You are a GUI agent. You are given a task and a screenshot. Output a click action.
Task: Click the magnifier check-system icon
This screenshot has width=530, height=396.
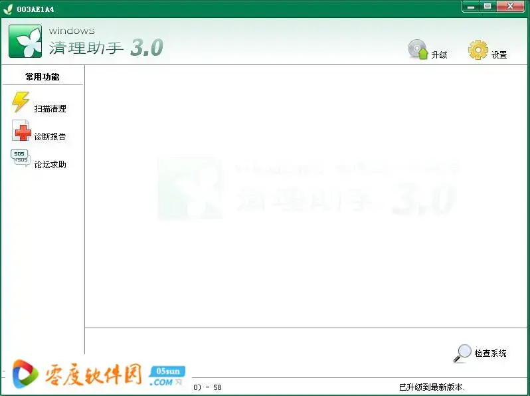tap(462, 353)
